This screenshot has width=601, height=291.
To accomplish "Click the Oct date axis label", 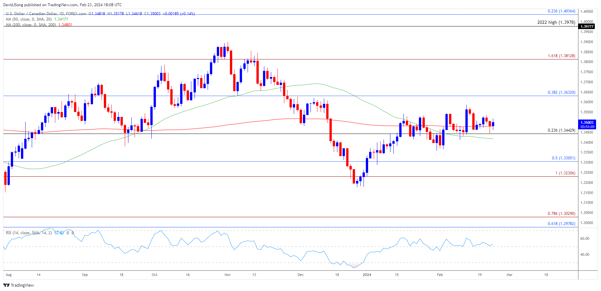I will 155,275.
